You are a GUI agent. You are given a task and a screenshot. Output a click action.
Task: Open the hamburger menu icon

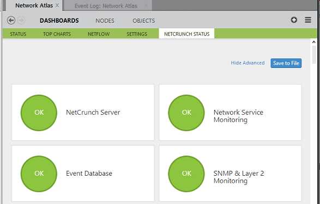pos(308,20)
